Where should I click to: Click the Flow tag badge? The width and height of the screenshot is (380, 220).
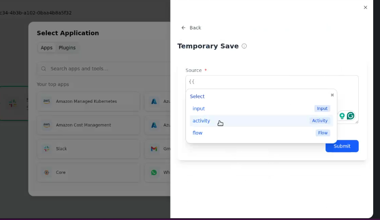click(x=322, y=133)
